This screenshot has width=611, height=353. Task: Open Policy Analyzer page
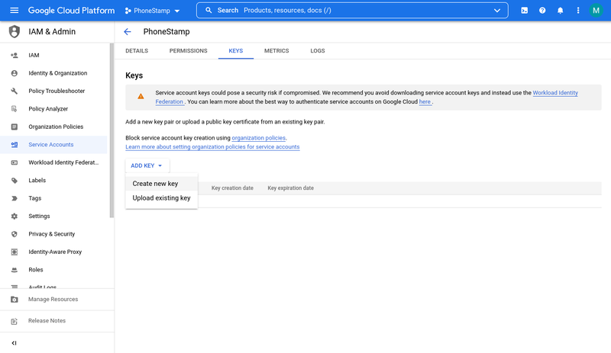tap(53, 109)
